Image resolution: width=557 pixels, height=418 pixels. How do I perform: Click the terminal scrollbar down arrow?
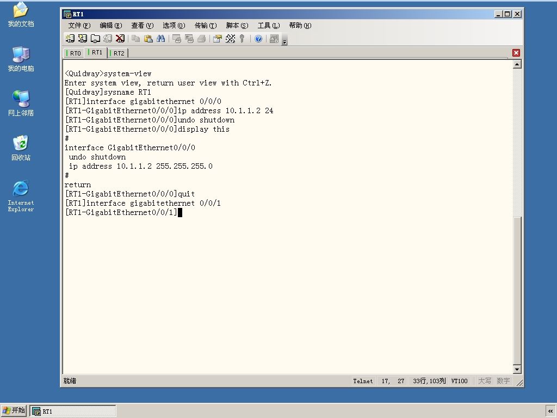(517, 370)
